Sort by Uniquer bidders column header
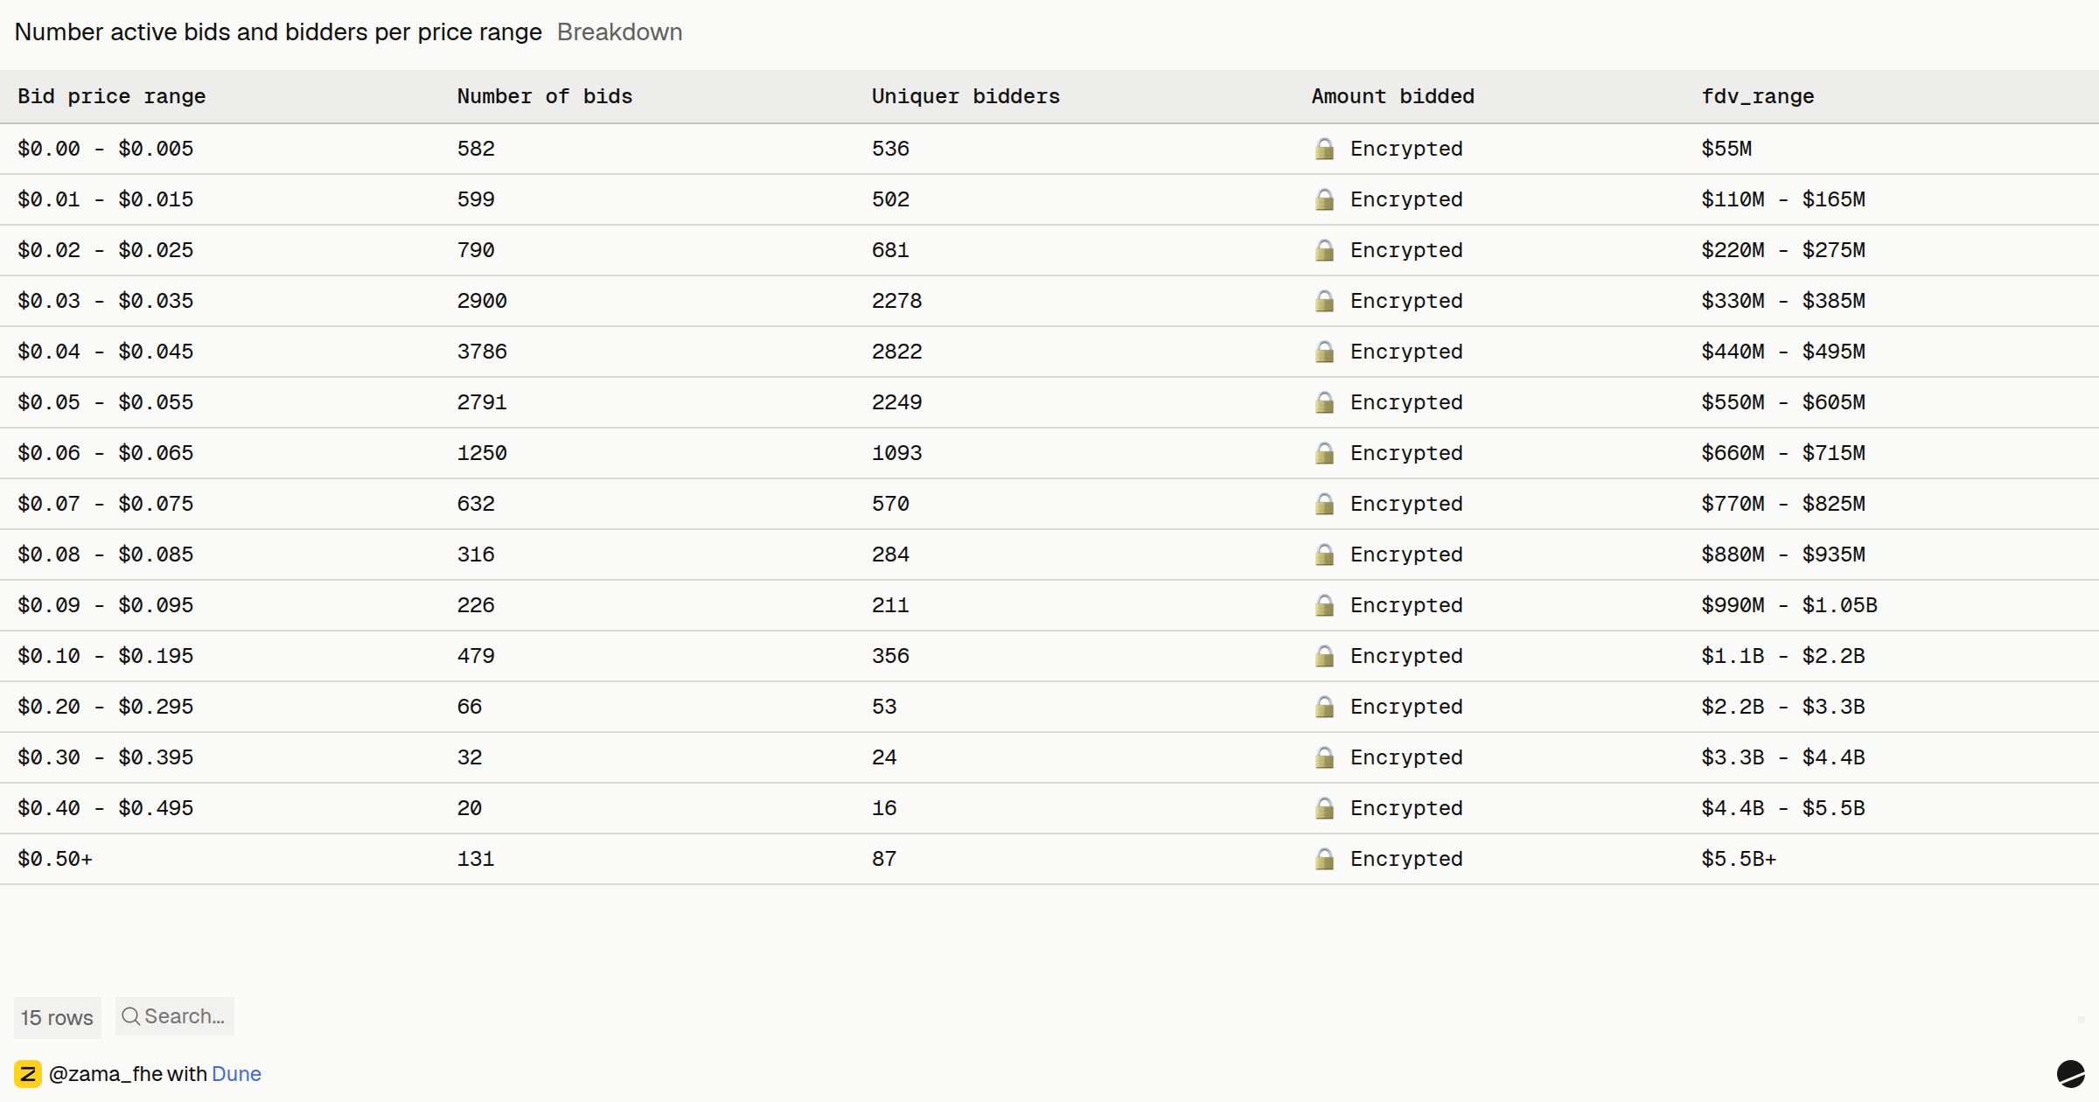The height and width of the screenshot is (1102, 2099). coord(966,96)
